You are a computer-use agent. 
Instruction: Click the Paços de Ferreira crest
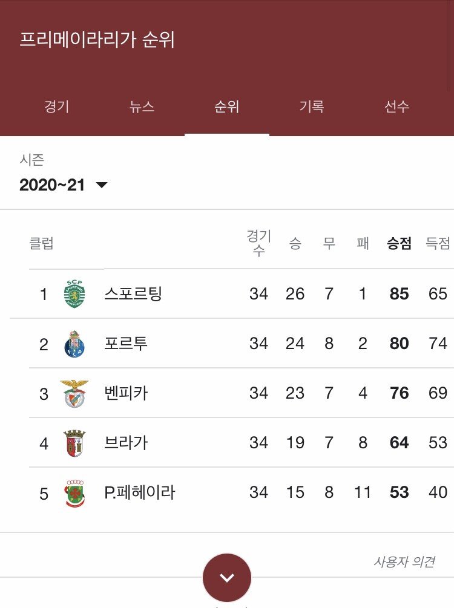(74, 493)
